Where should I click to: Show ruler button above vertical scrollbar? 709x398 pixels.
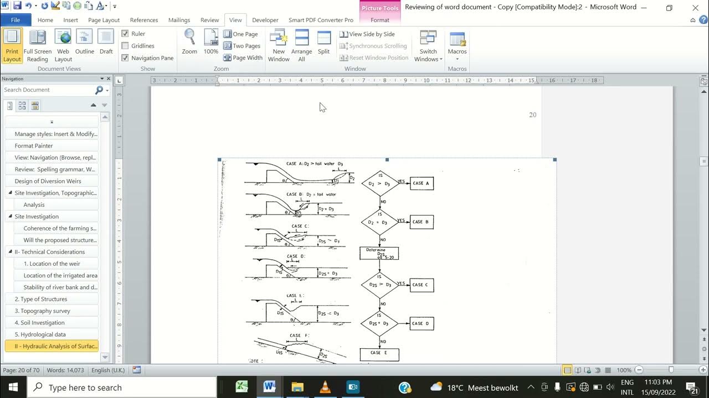point(704,81)
